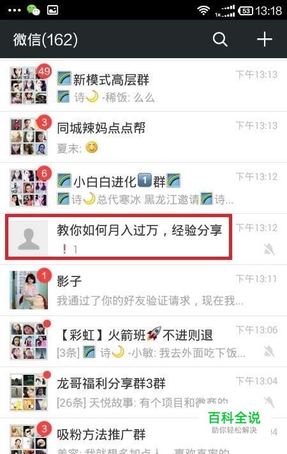The width and height of the screenshot is (287, 454).
Task: Tap the three-dots notification icon
Action: (x=14, y=10)
